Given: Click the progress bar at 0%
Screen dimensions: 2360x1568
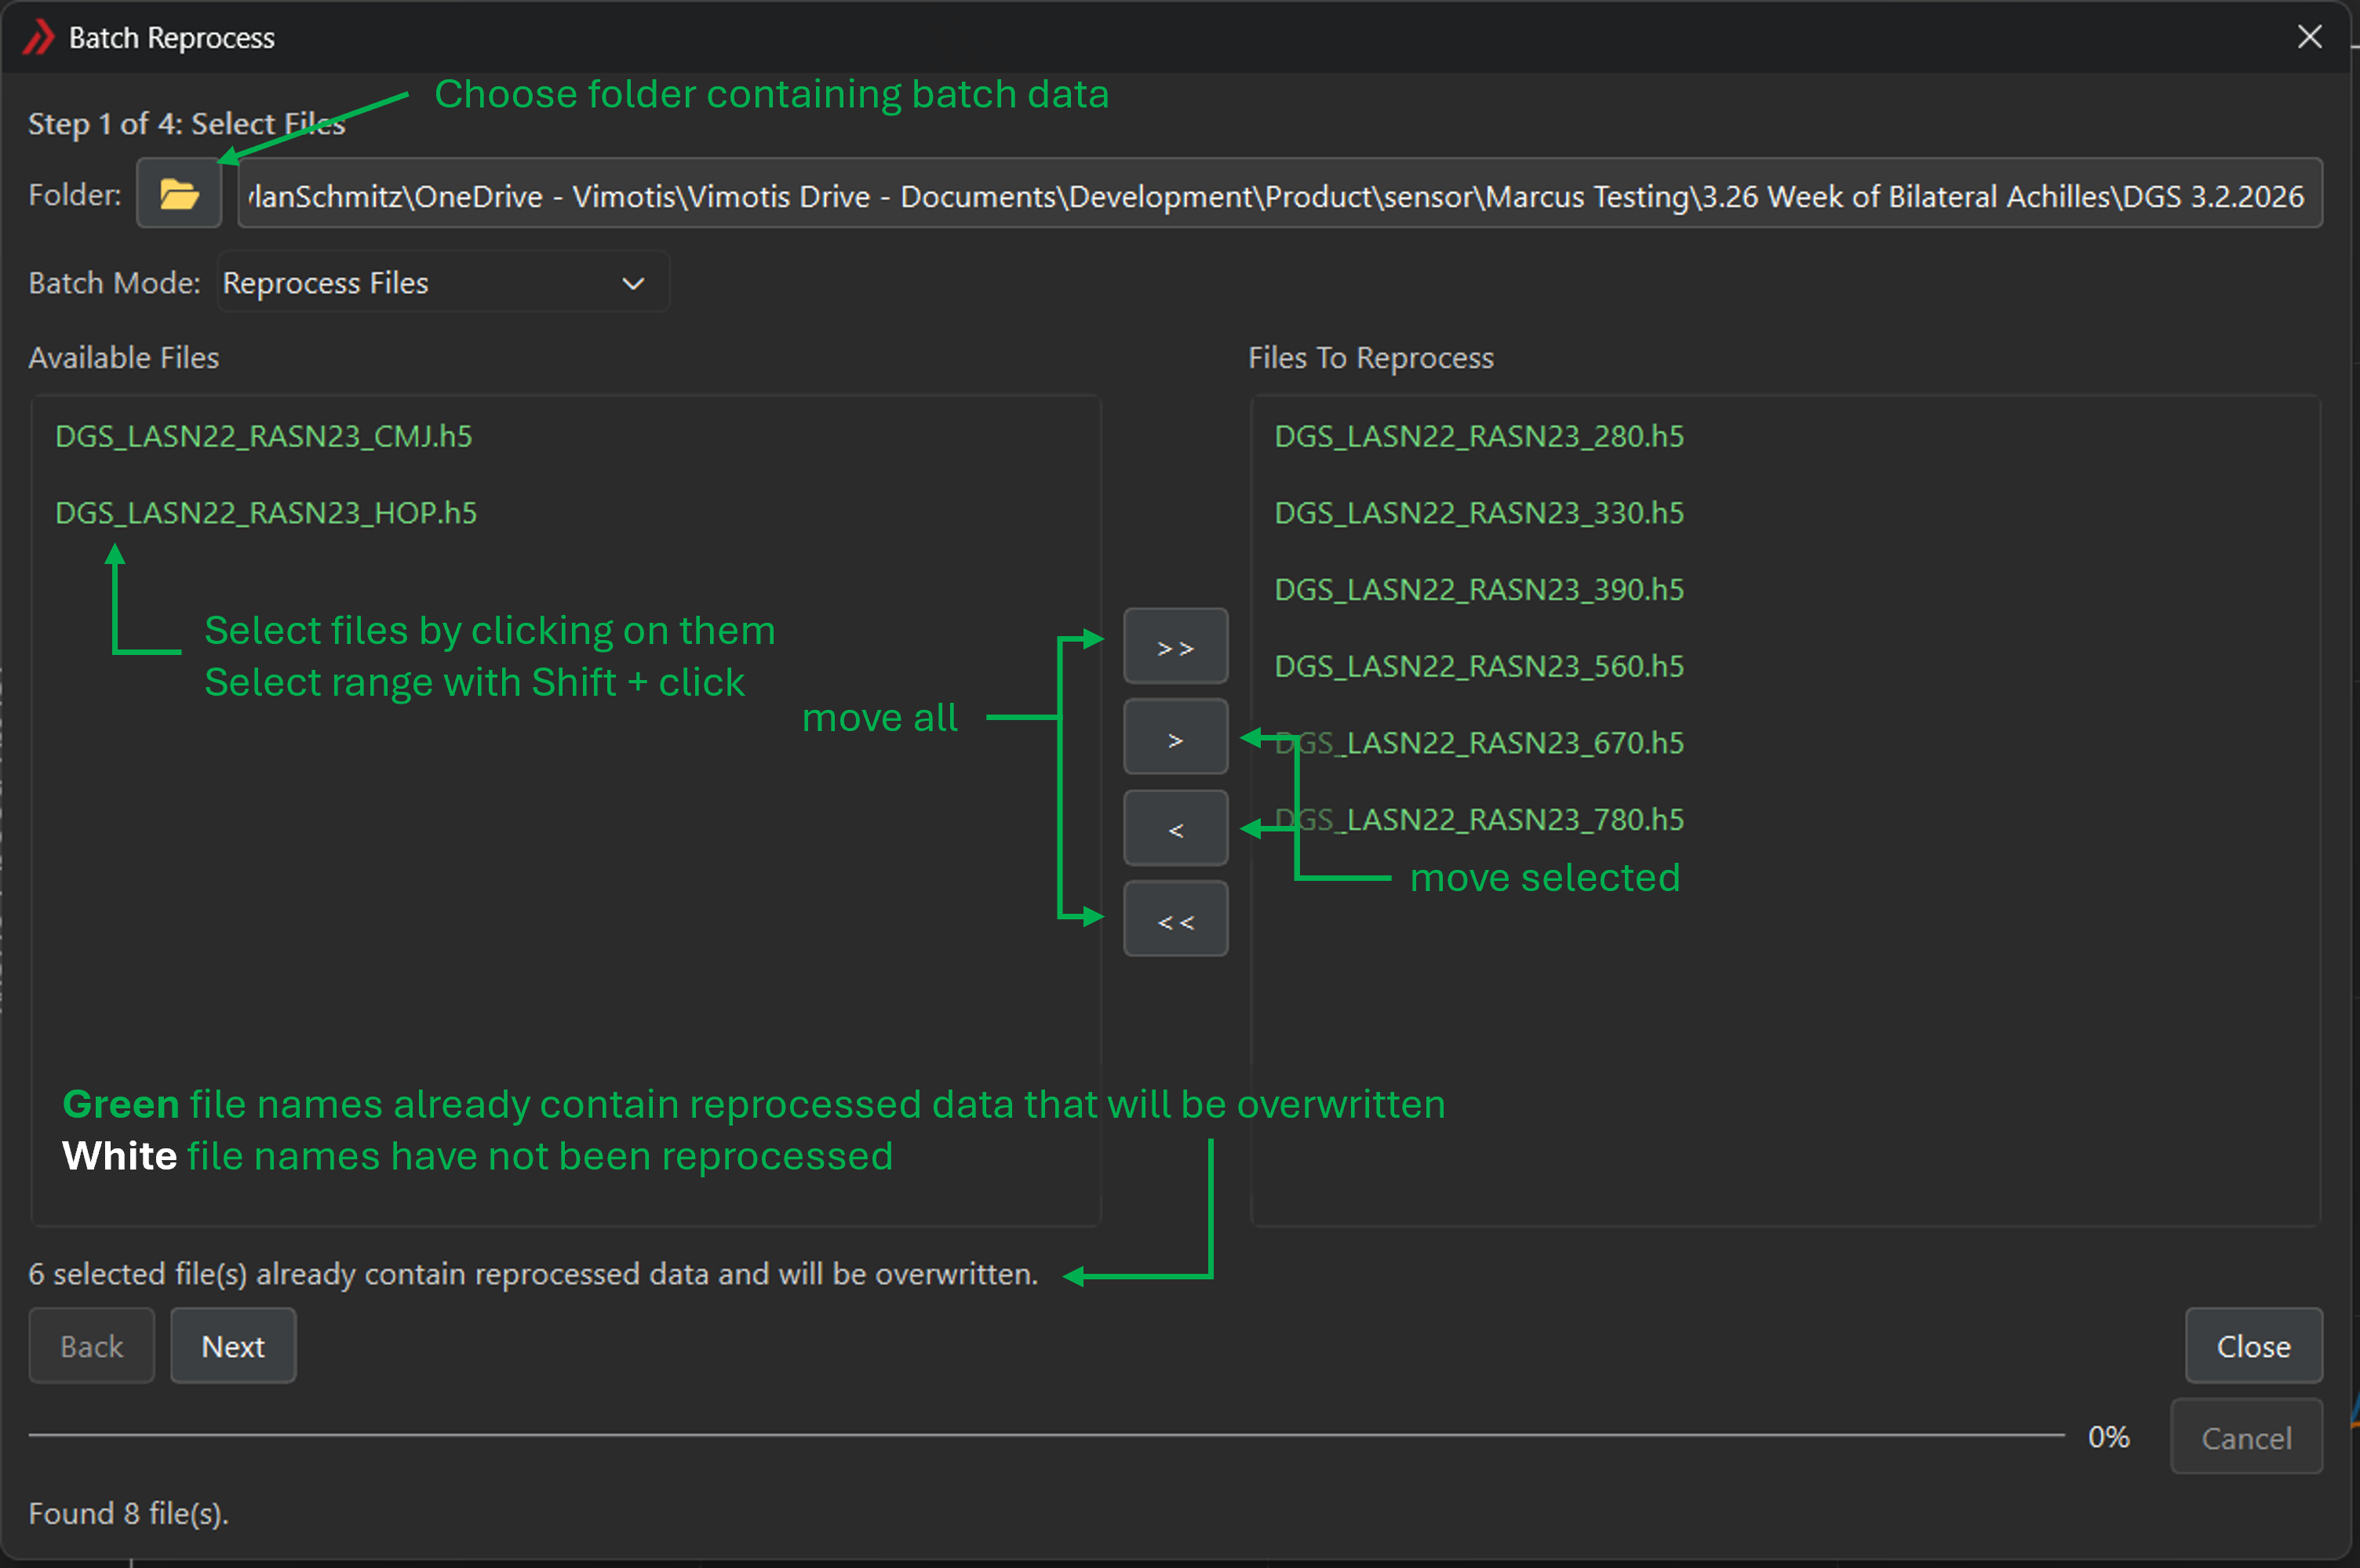Looking at the screenshot, I should pyautogui.click(x=1046, y=1435).
